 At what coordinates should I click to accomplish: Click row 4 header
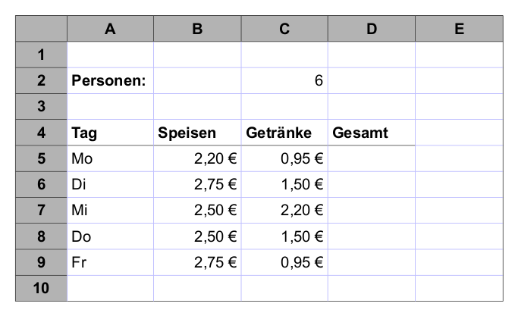(x=41, y=133)
